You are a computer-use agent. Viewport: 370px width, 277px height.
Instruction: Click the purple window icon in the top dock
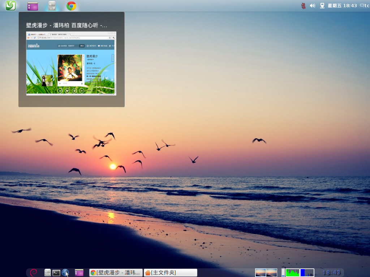33,6
